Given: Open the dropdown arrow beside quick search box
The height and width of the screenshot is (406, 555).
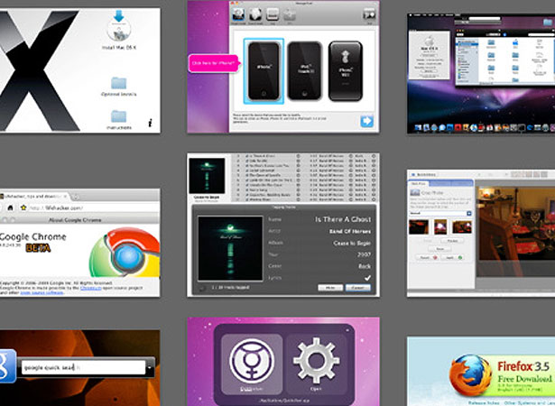Looking at the screenshot, I should [x=150, y=368].
